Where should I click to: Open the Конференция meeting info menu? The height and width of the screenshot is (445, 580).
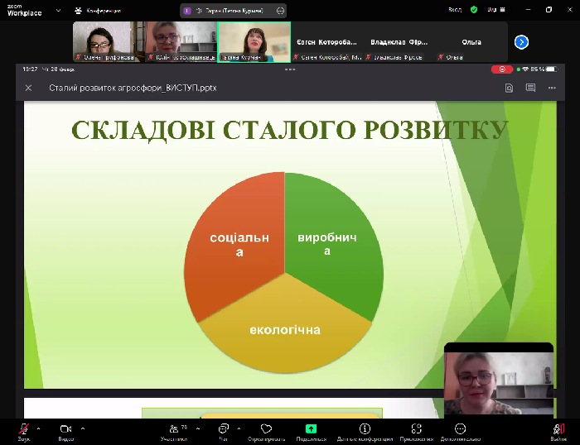click(98, 10)
